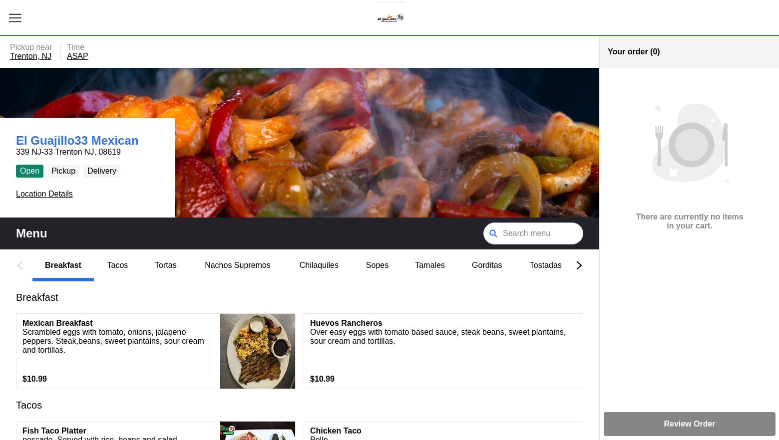The image size is (779, 440).
Task: Select the Pickup order option
Action: point(63,171)
